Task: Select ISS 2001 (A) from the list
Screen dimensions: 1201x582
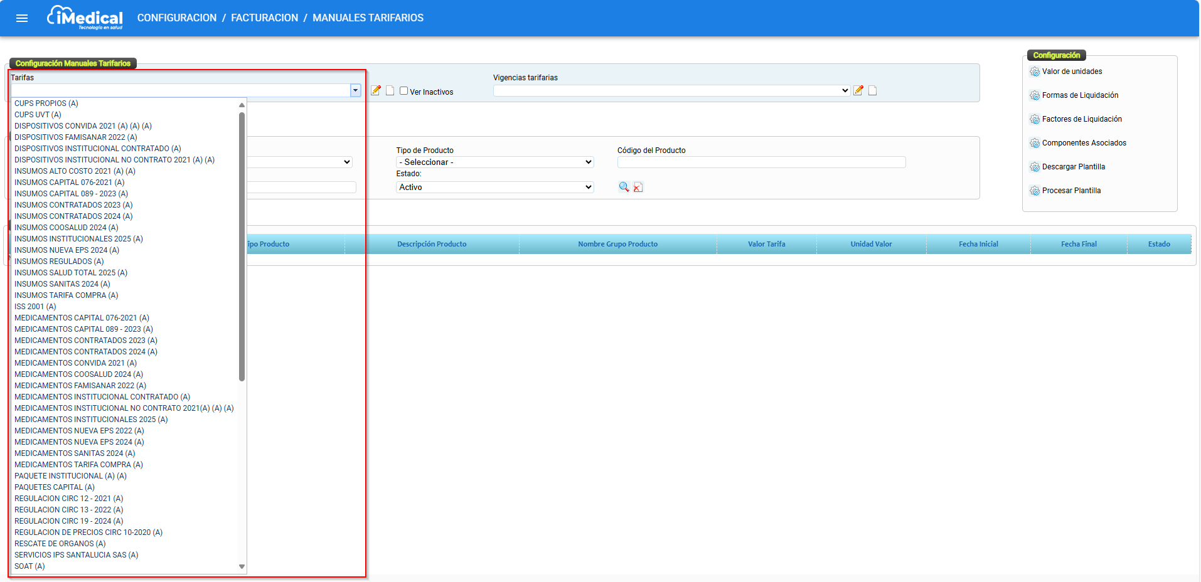Action: point(35,307)
